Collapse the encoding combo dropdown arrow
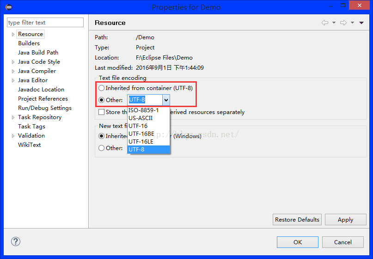This screenshot has width=373, height=259. click(166, 100)
